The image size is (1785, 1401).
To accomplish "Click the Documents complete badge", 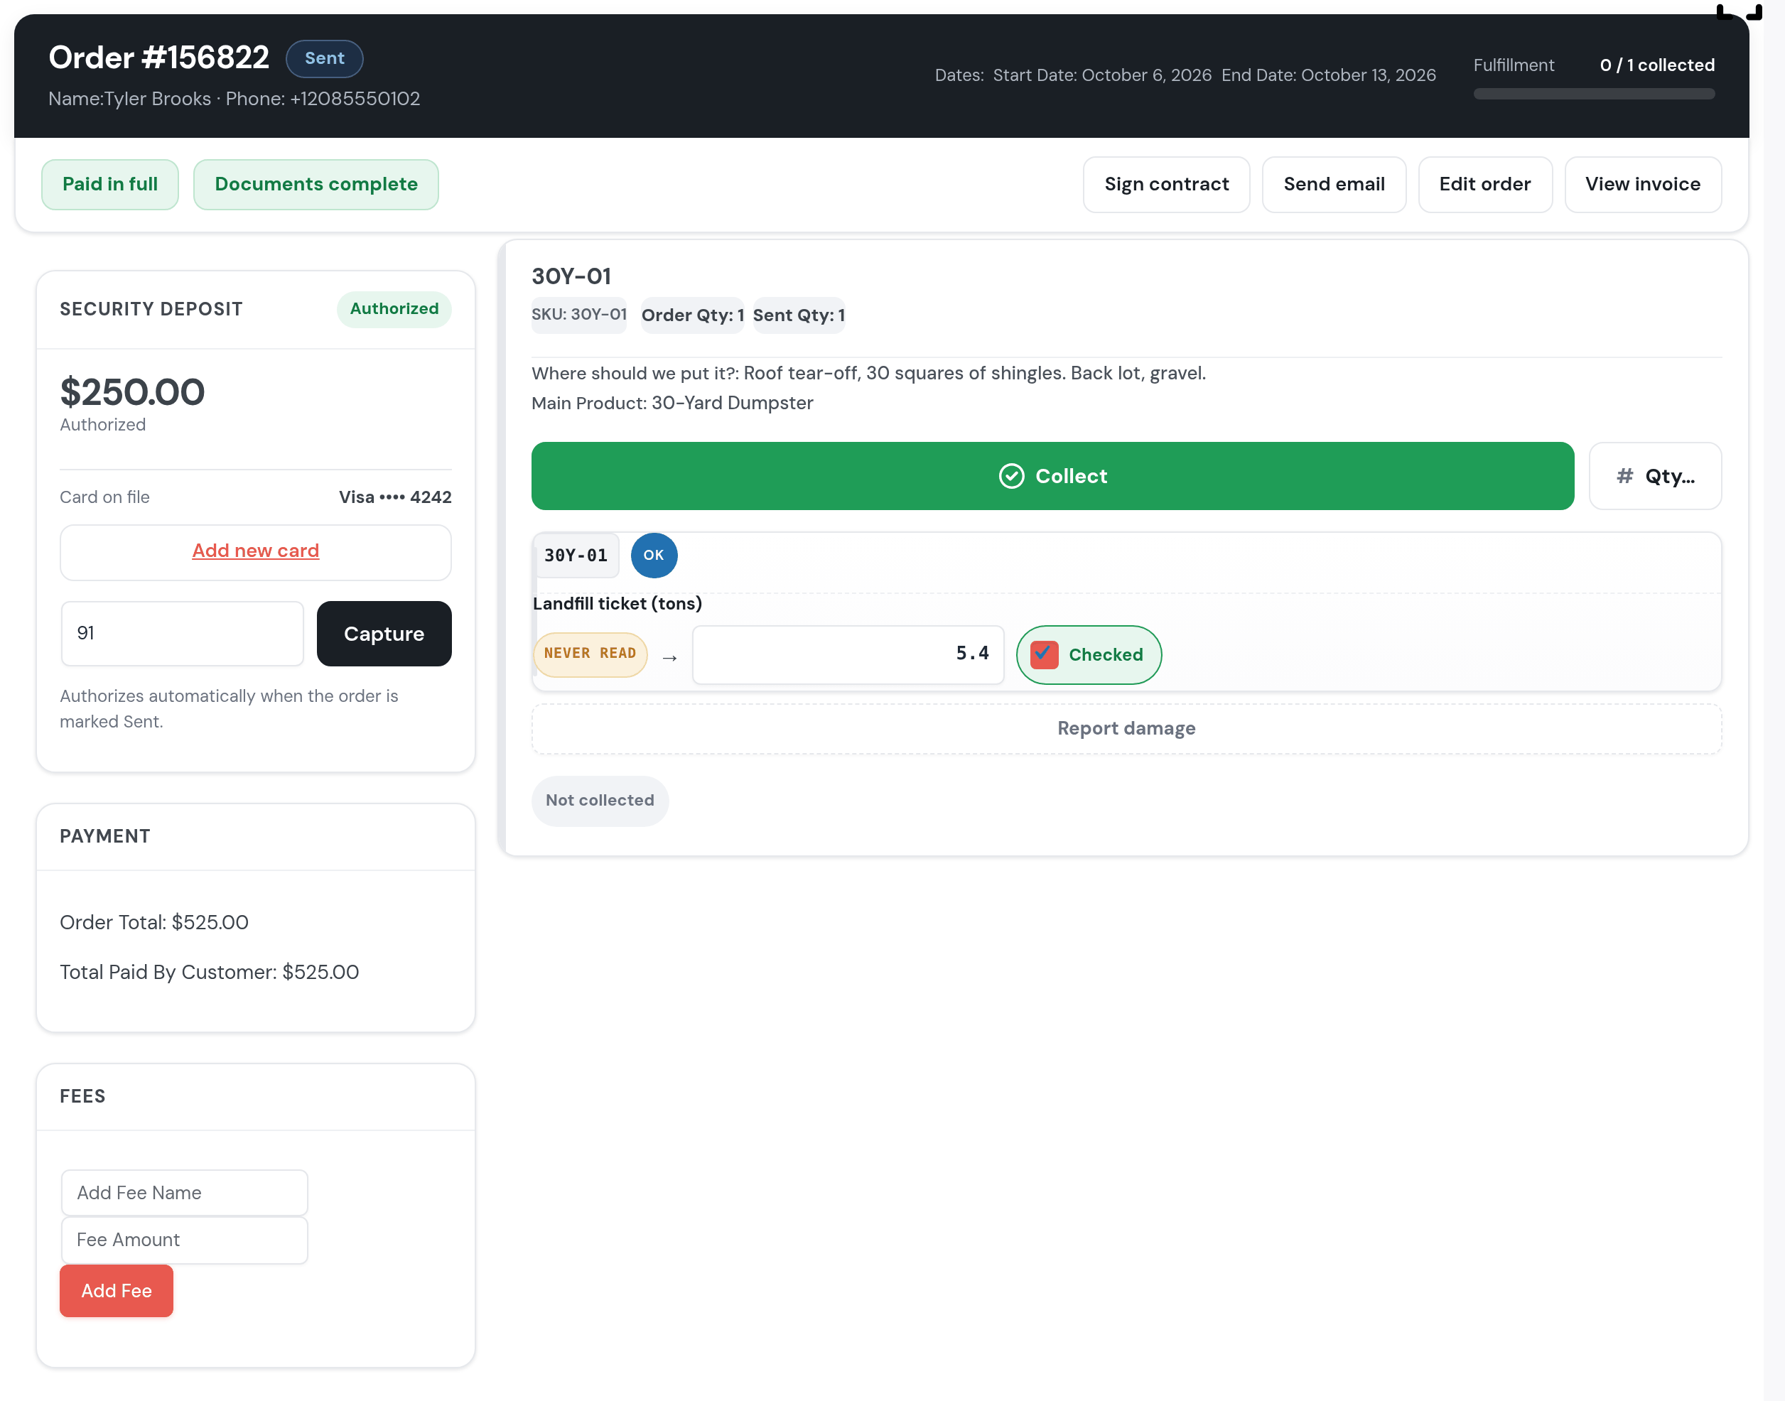I will click(x=316, y=184).
